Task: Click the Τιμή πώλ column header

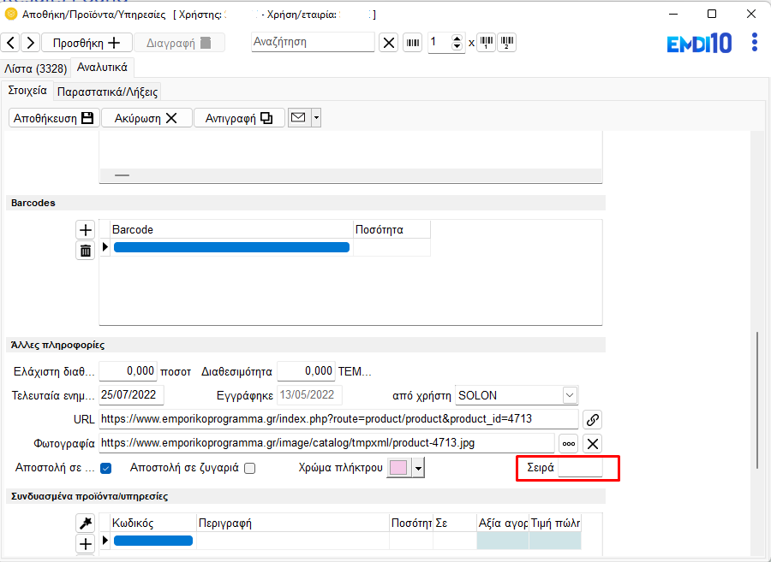Action: [556, 524]
